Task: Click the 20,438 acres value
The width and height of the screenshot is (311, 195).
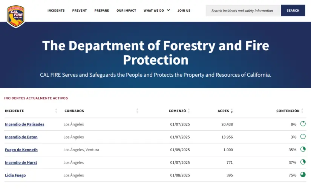Action: [227, 124]
